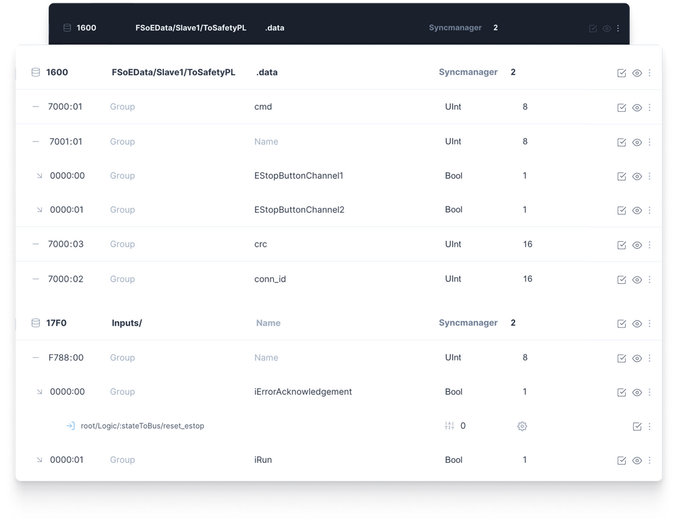678x519 pixels.
Task: Collapse the 7001:01 entry
Action: click(35, 142)
